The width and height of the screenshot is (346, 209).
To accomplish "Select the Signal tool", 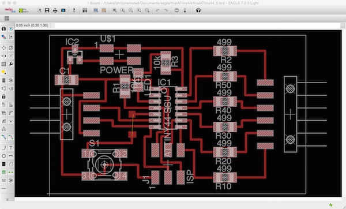I will (10, 172).
